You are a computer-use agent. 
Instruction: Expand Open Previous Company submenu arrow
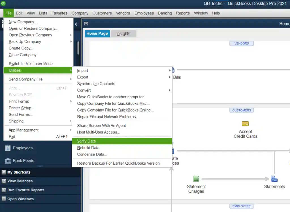tap(71, 35)
